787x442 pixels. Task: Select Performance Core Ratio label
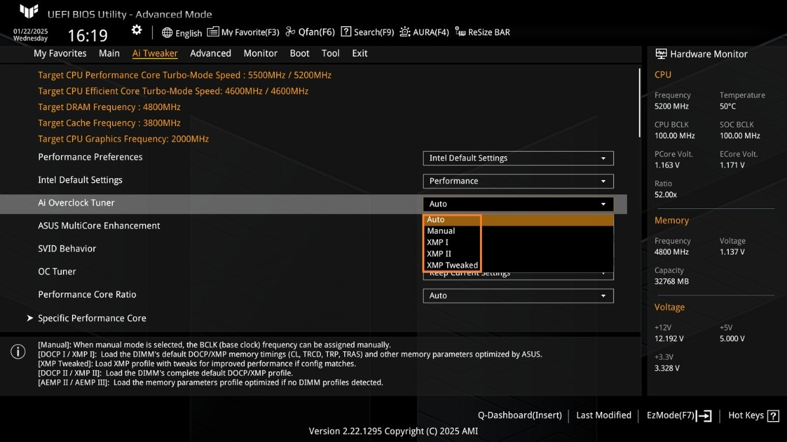pyautogui.click(x=87, y=295)
